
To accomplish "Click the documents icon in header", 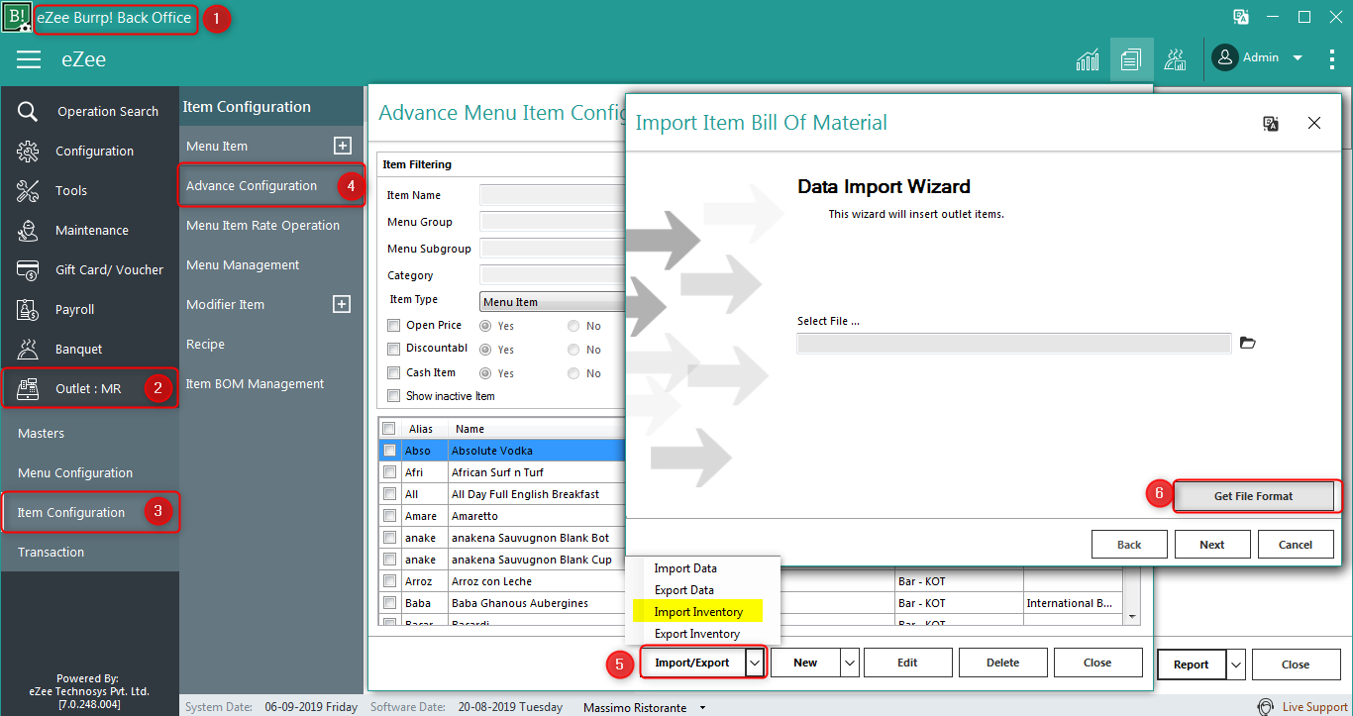I will pyautogui.click(x=1131, y=59).
